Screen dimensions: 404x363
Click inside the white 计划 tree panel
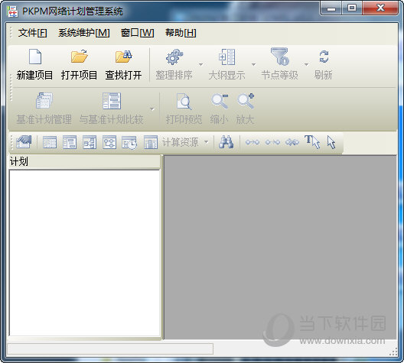click(x=84, y=253)
